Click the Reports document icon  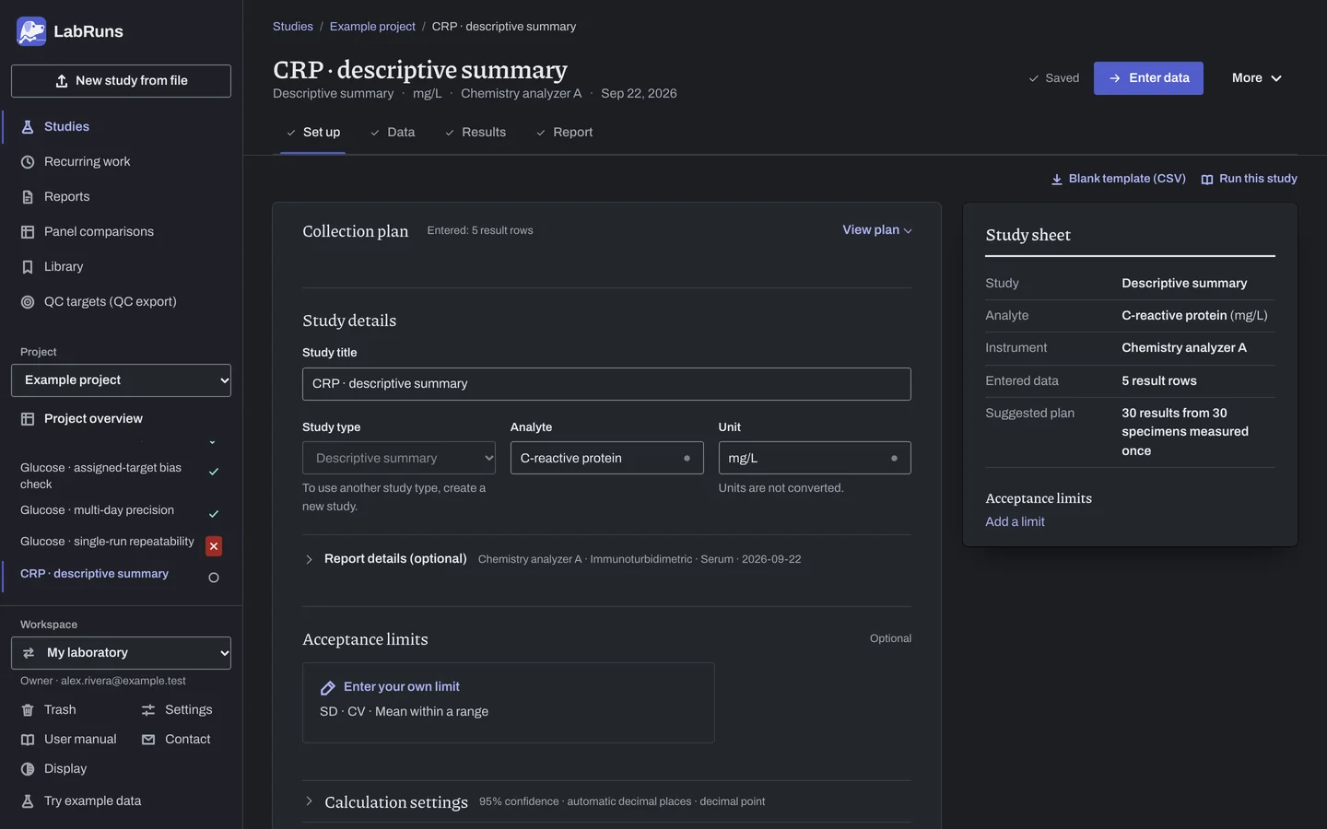[x=28, y=197]
